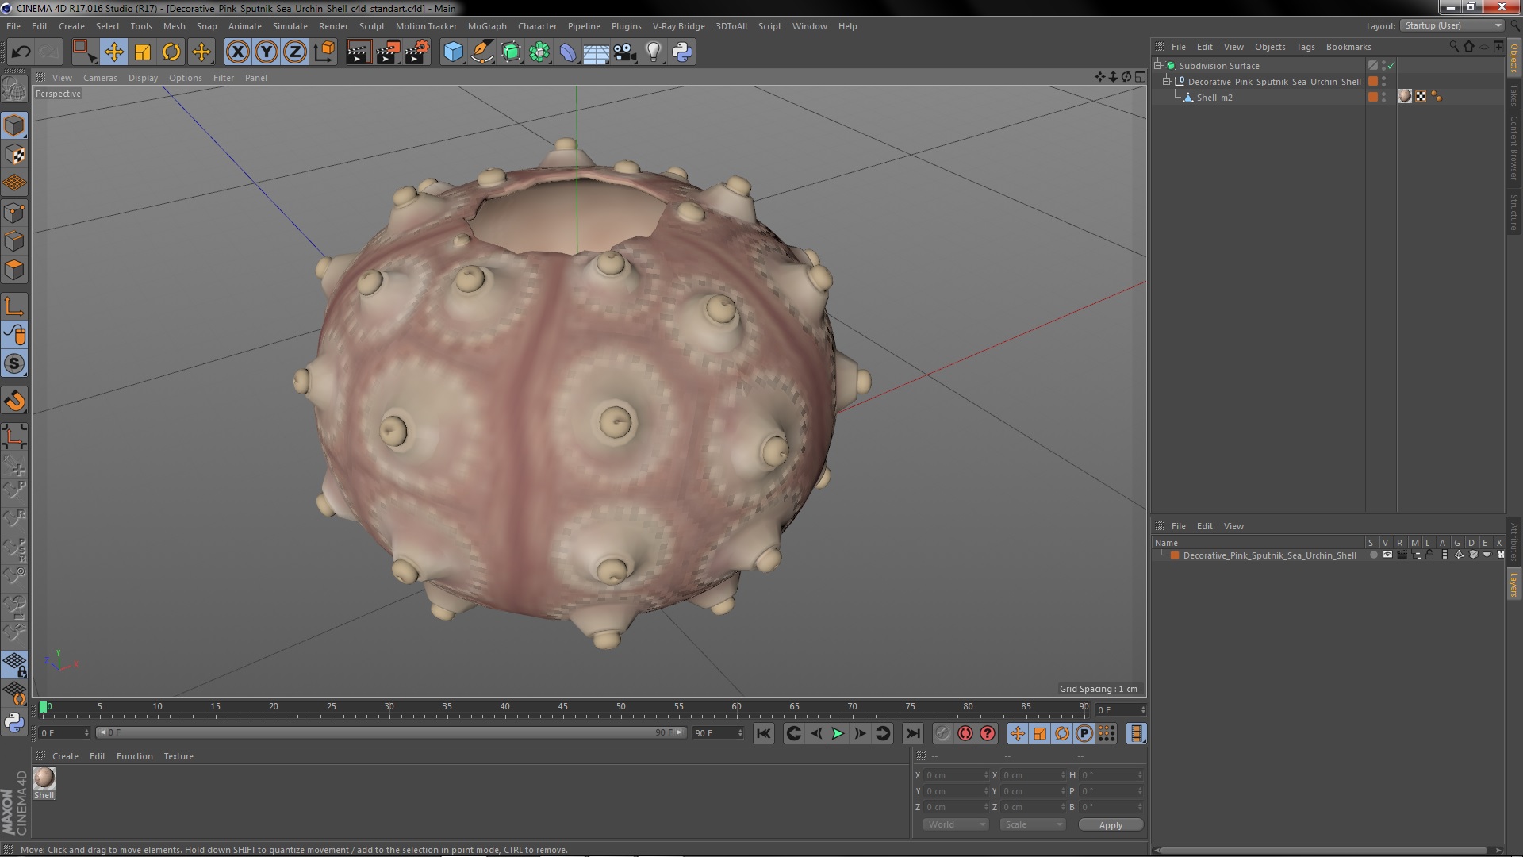Click the Coordinate System icon

(324, 52)
